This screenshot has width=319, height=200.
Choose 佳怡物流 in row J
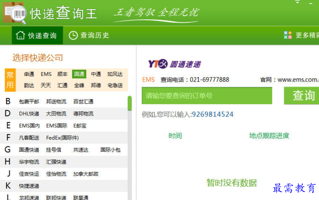(x=56, y=174)
